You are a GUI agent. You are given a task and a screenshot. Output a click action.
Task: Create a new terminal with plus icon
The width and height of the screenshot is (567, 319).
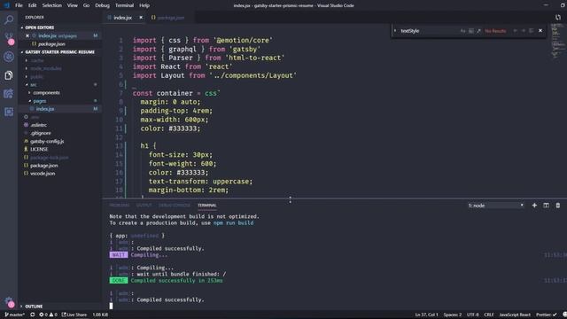coord(534,205)
